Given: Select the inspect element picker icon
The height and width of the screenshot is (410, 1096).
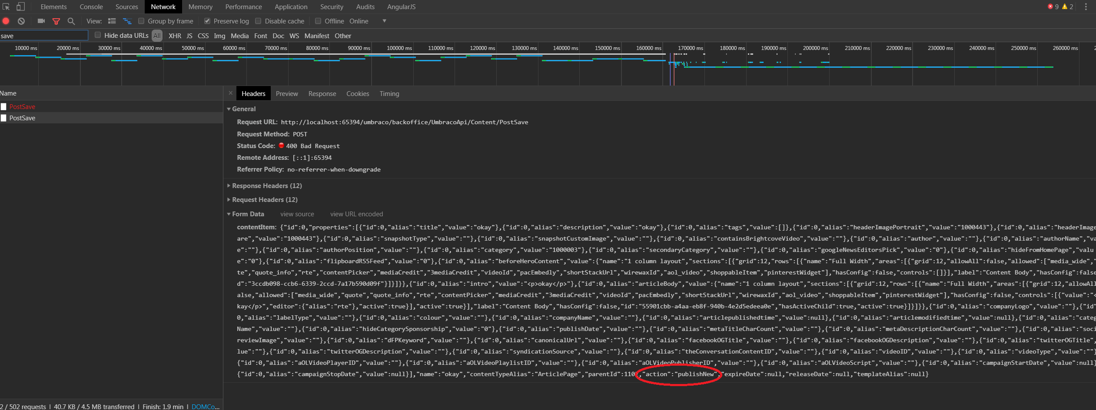Looking at the screenshot, I should click(6, 7).
